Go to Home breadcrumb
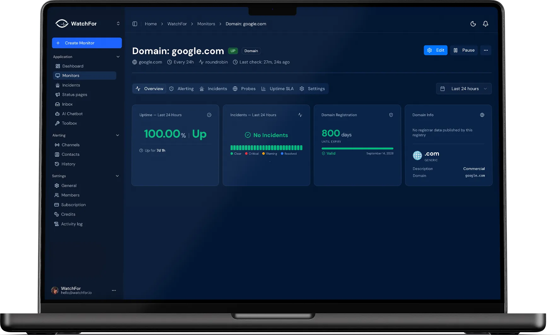 coord(151,24)
